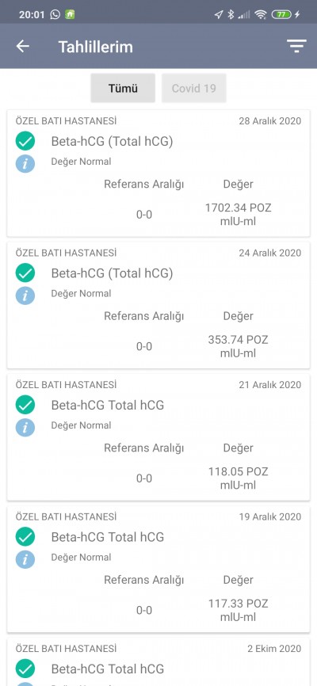Tap the back arrow in the header
Screen dimensions: 317x686
coord(23,46)
